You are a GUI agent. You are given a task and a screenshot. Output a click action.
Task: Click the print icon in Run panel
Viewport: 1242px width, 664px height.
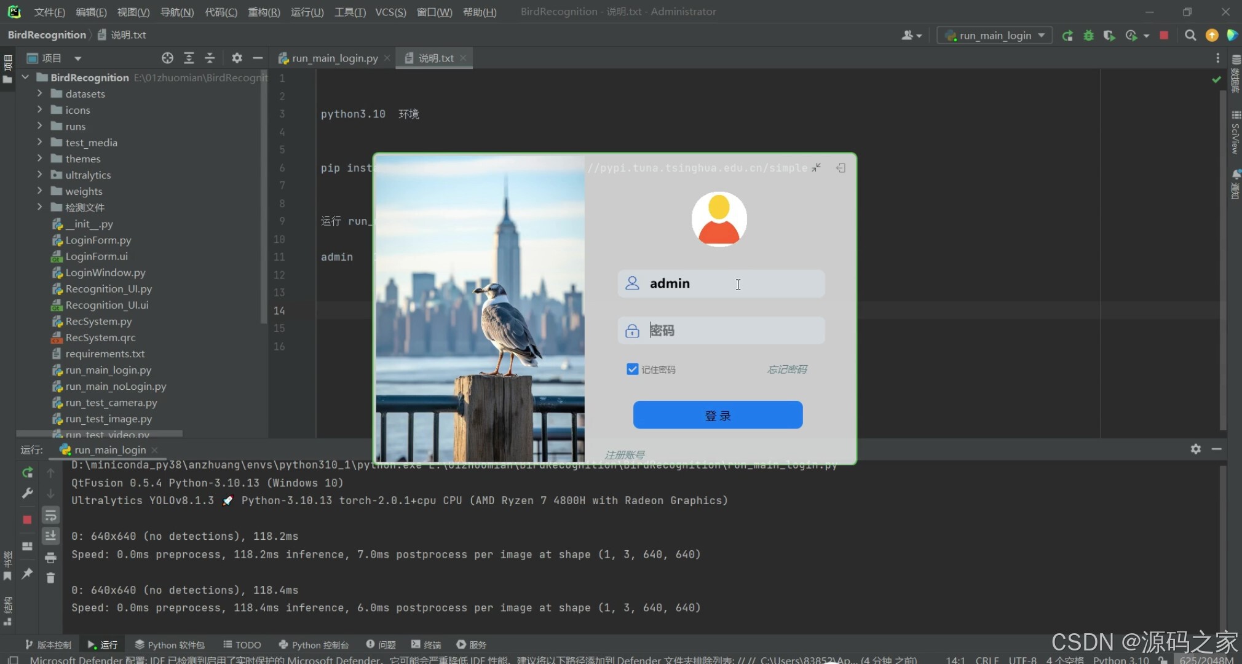pyautogui.click(x=50, y=558)
